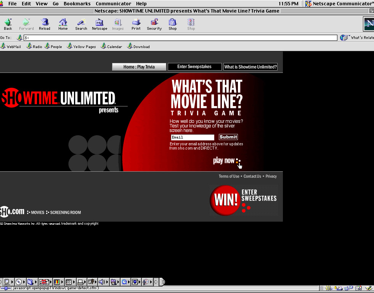Open the Edit menu
The width and height of the screenshot is (374, 293).
pos(26,3)
